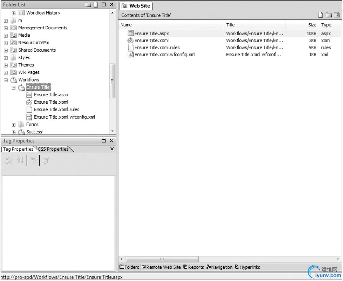Click New Folder icon in Folder List header
Viewport: 343px width, 281px height.
point(88,4)
